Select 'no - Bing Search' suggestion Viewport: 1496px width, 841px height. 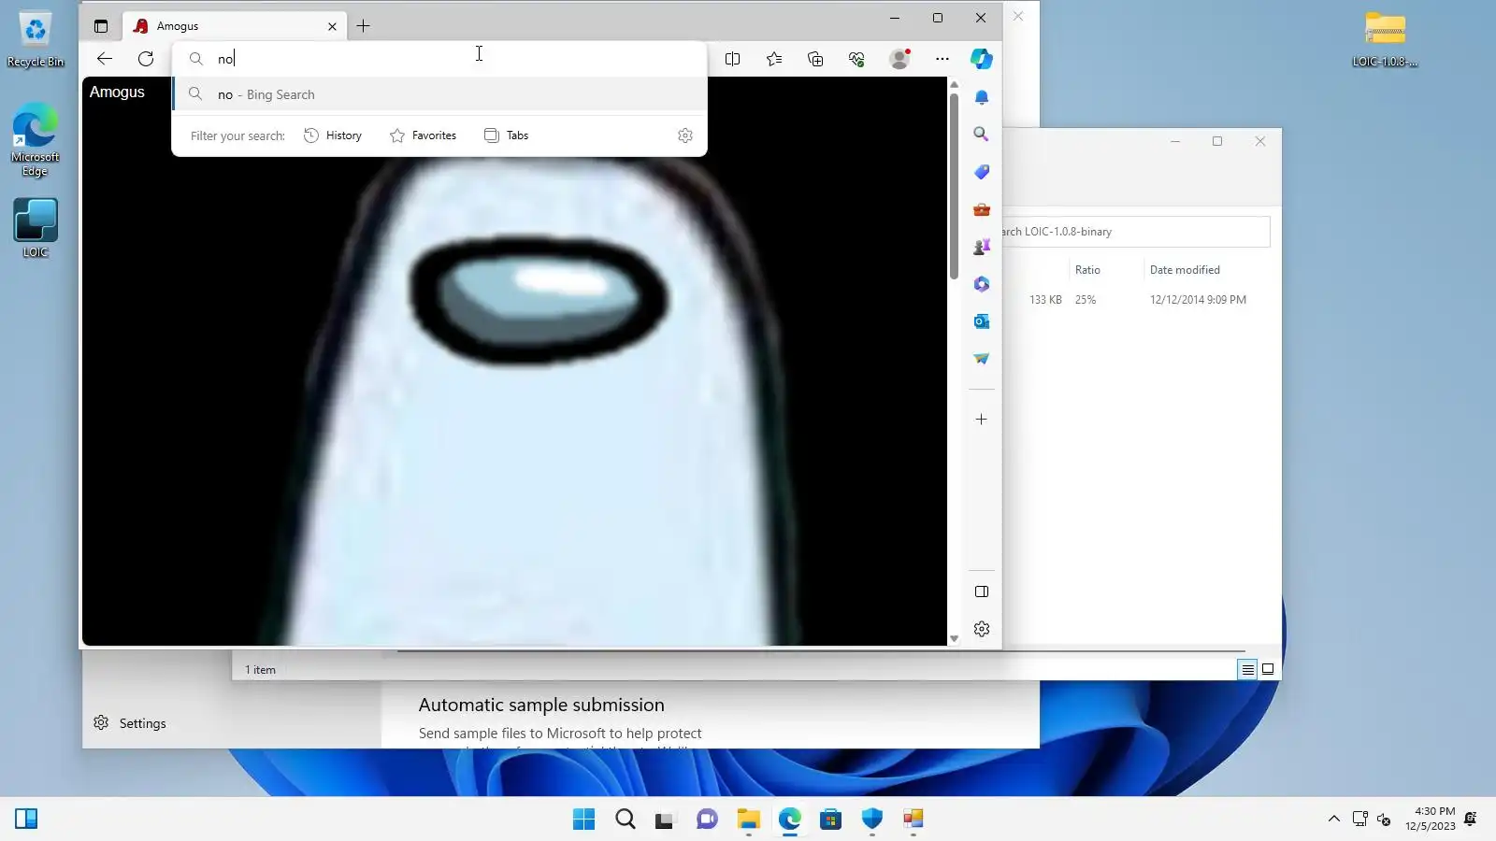439,94
